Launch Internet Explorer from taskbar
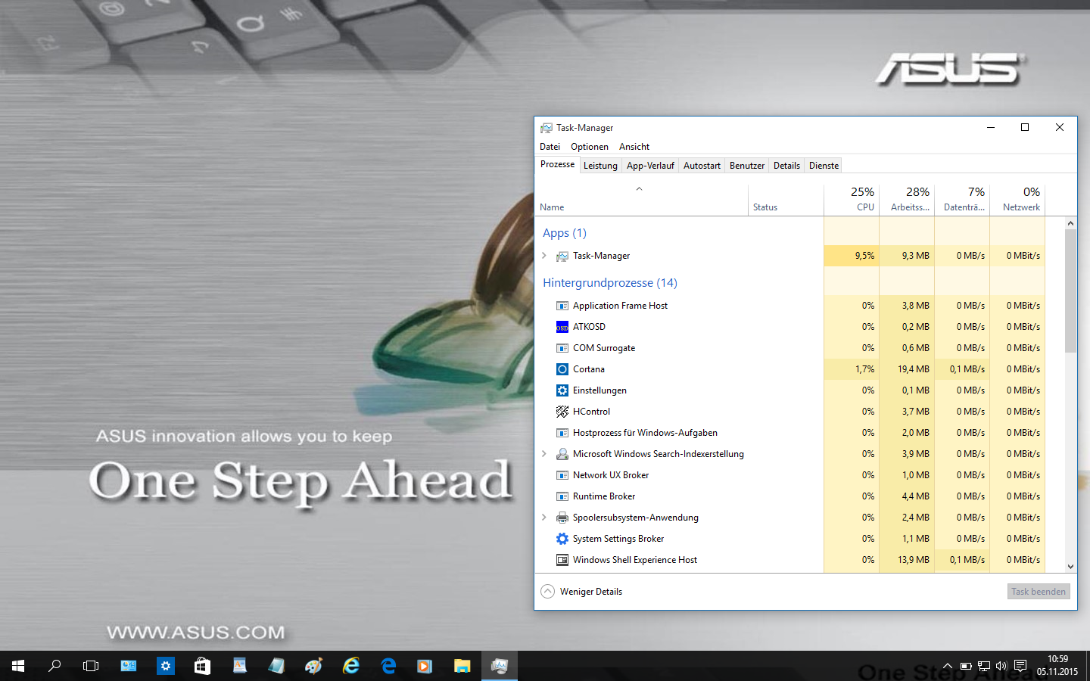This screenshot has height=681, width=1090. pos(351,666)
